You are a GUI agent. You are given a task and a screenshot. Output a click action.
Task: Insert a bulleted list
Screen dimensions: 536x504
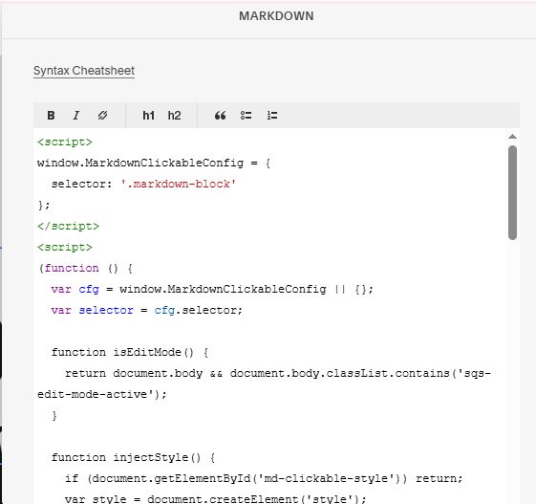coord(246,116)
